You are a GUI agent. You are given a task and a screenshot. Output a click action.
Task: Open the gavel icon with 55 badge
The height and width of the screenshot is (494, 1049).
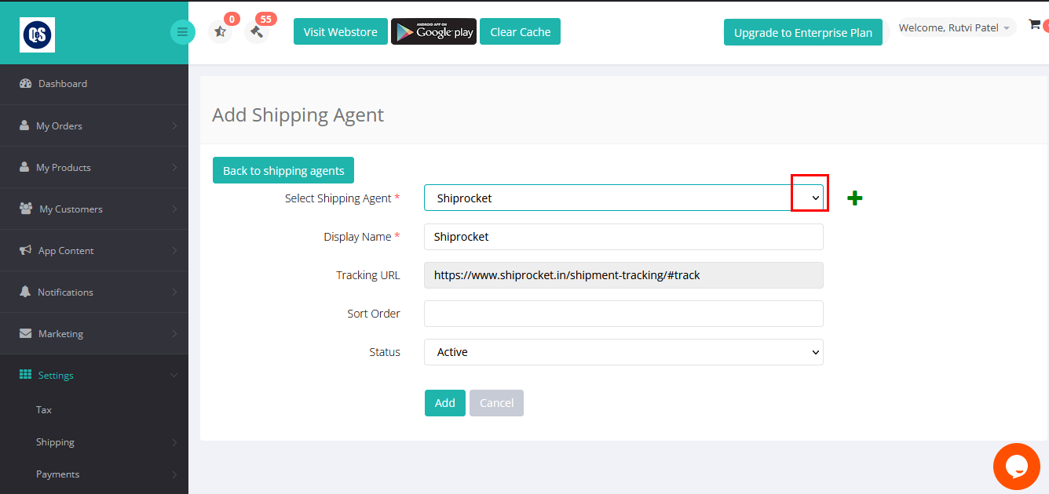pyautogui.click(x=256, y=32)
